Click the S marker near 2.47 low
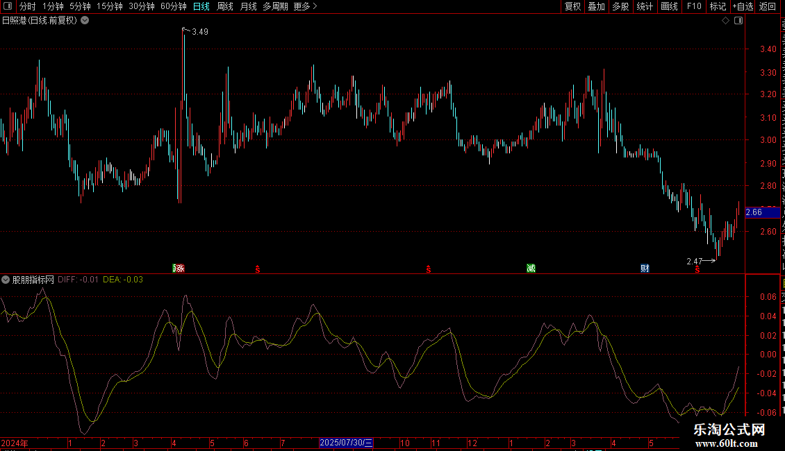The height and width of the screenshot is (451, 785). (697, 269)
